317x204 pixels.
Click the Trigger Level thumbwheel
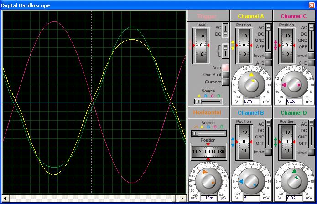[x=201, y=46]
